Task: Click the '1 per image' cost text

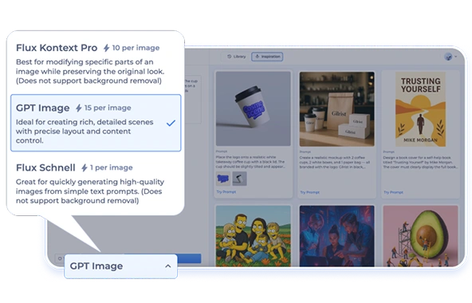Action: point(112,167)
